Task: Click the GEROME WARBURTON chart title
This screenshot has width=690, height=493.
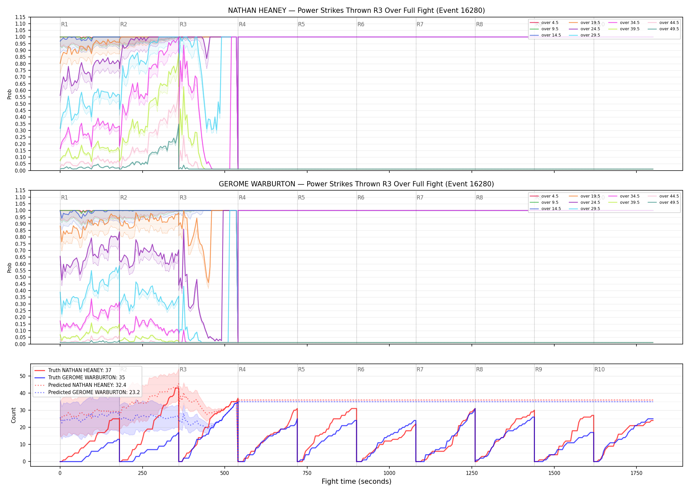Action: point(356,184)
